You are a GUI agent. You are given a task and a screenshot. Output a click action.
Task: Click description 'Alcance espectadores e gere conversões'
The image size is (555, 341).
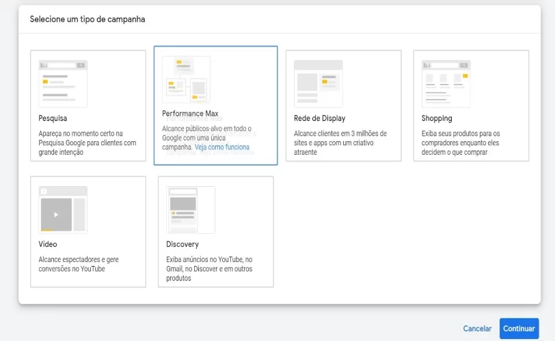(x=79, y=264)
